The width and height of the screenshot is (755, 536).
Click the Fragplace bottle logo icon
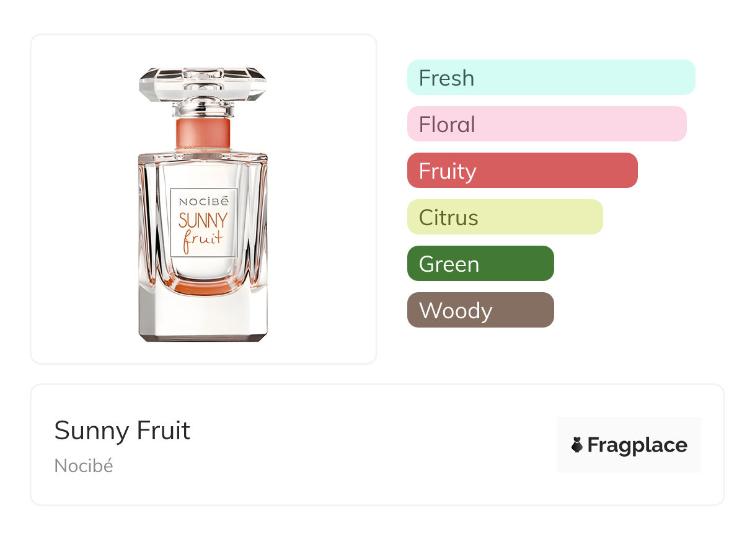click(x=577, y=445)
